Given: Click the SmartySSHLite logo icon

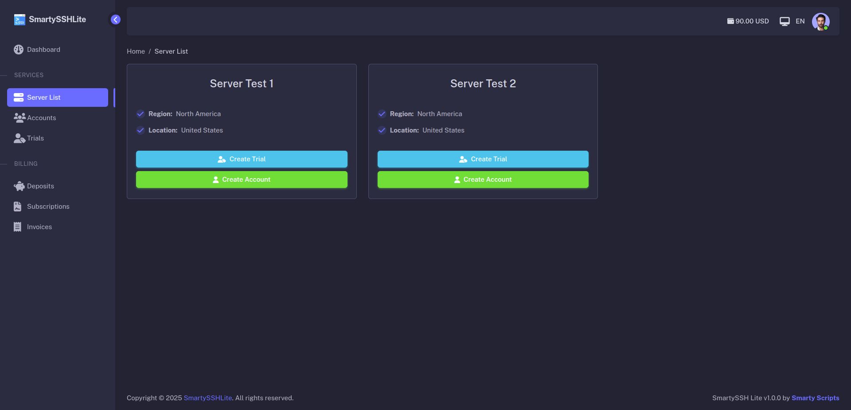Looking at the screenshot, I should point(20,20).
